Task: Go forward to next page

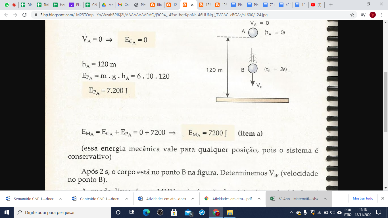Action: point(16,15)
